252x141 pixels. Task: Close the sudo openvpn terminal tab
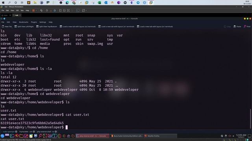pos(16,132)
